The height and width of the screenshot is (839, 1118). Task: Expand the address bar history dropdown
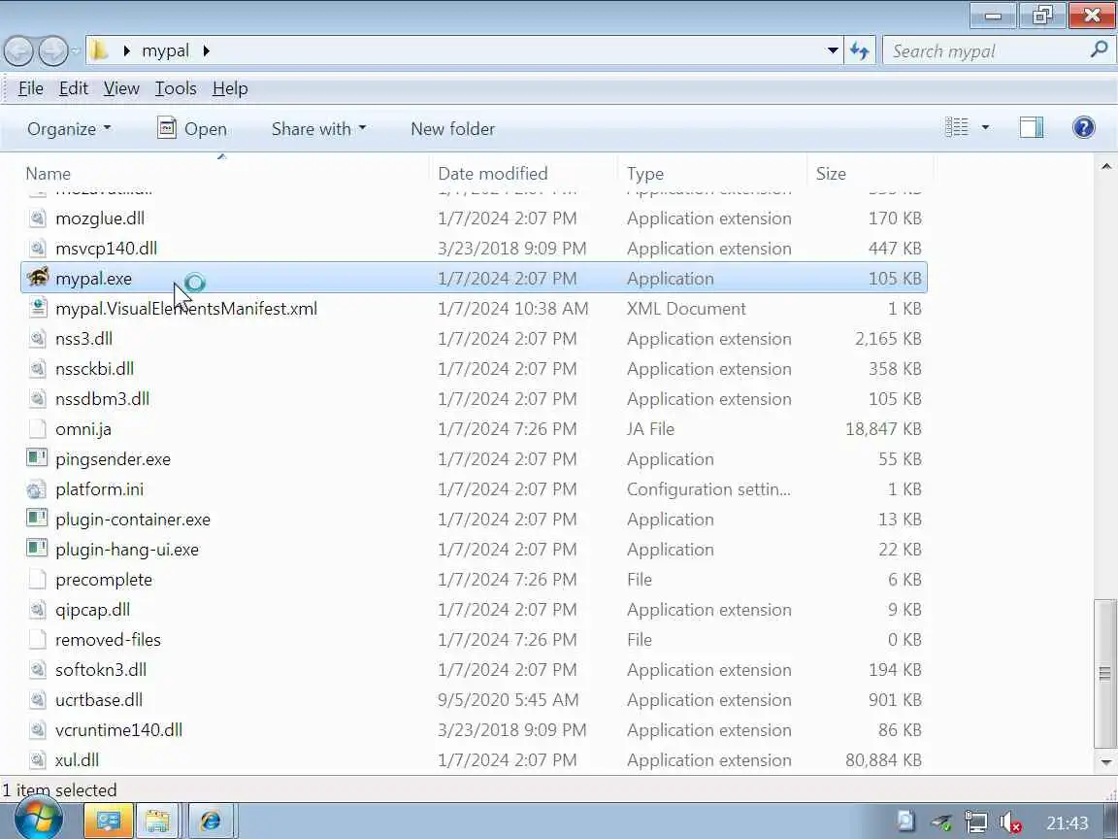(832, 50)
